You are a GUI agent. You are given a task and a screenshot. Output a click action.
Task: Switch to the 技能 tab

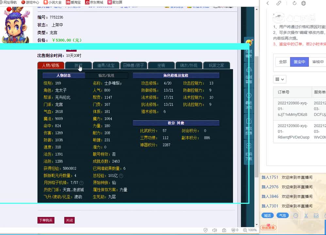point(78,65)
